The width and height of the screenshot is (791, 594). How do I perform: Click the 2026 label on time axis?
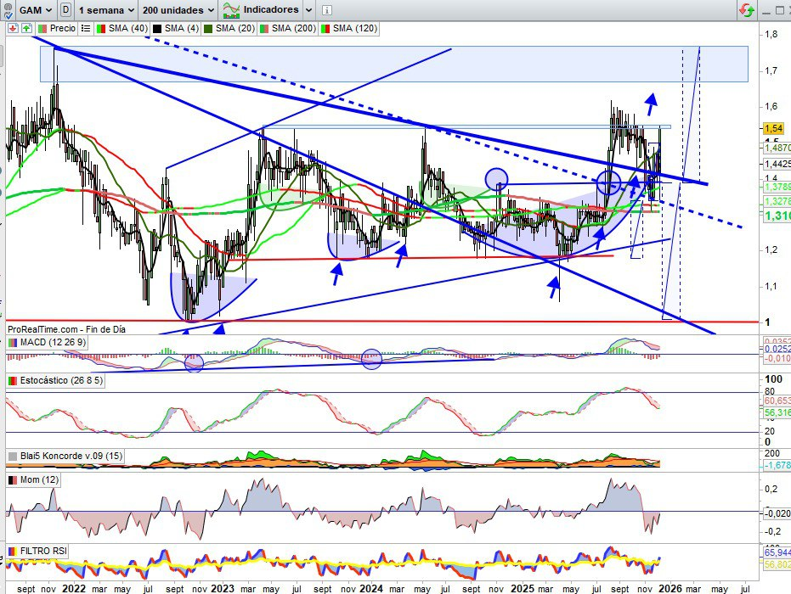point(670,588)
